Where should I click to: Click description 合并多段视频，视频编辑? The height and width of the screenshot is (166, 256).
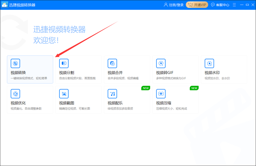123,78
